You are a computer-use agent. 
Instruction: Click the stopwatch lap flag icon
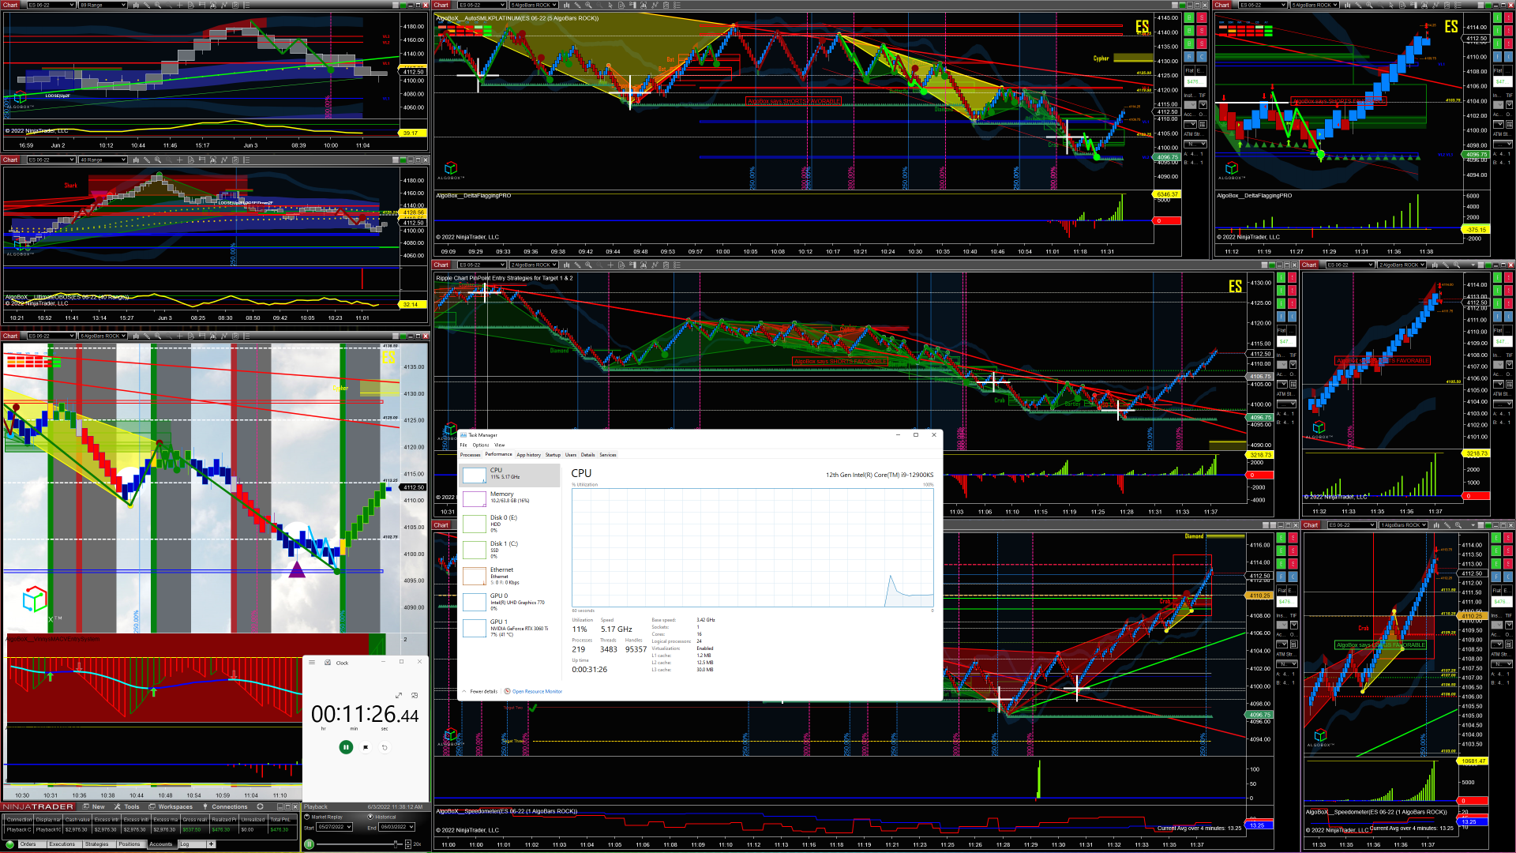[366, 747]
